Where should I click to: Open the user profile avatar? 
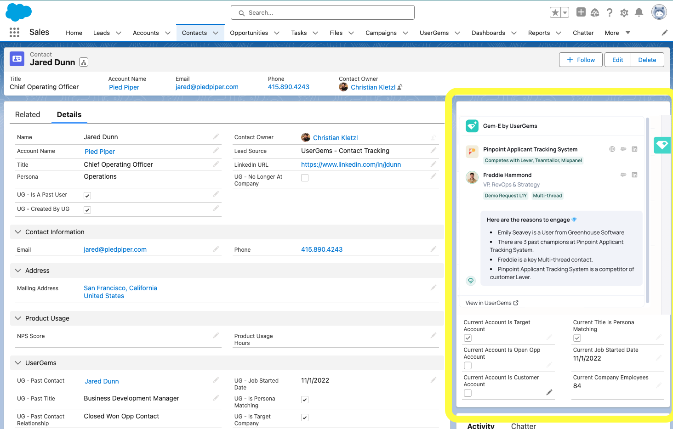pyautogui.click(x=659, y=12)
